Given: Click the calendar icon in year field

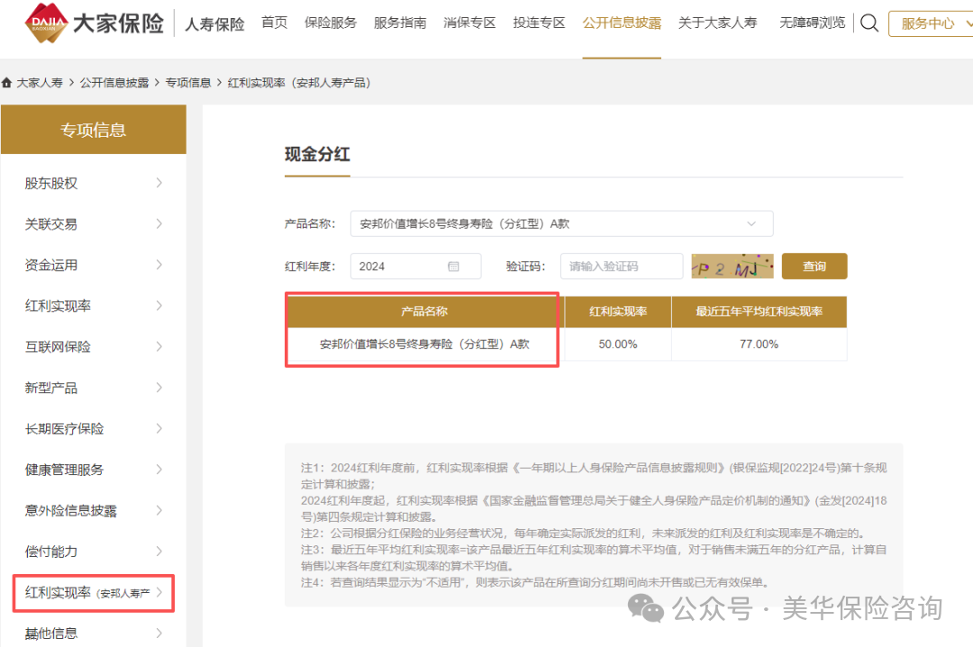Looking at the screenshot, I should (453, 266).
